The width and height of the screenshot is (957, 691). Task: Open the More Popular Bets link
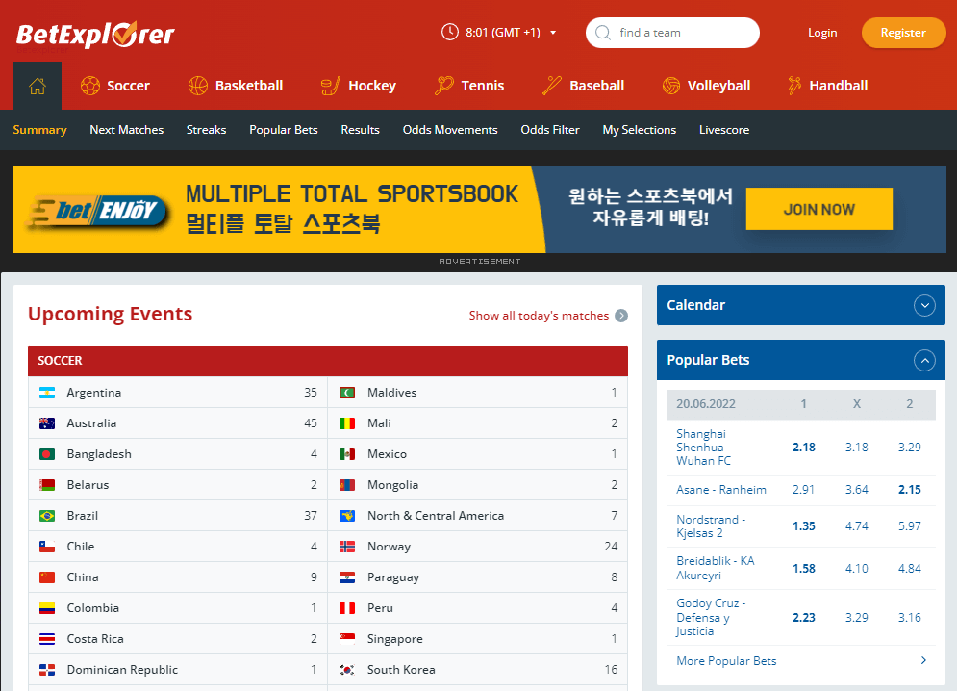(726, 661)
